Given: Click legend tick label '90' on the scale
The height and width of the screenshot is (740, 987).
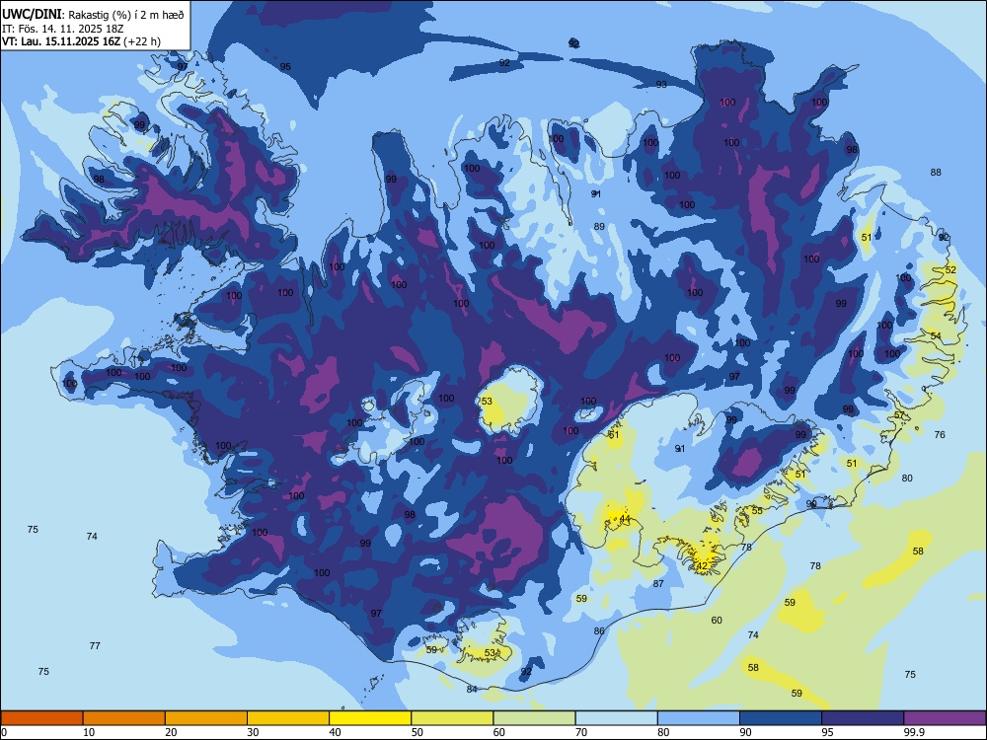Looking at the screenshot, I should click(745, 732).
